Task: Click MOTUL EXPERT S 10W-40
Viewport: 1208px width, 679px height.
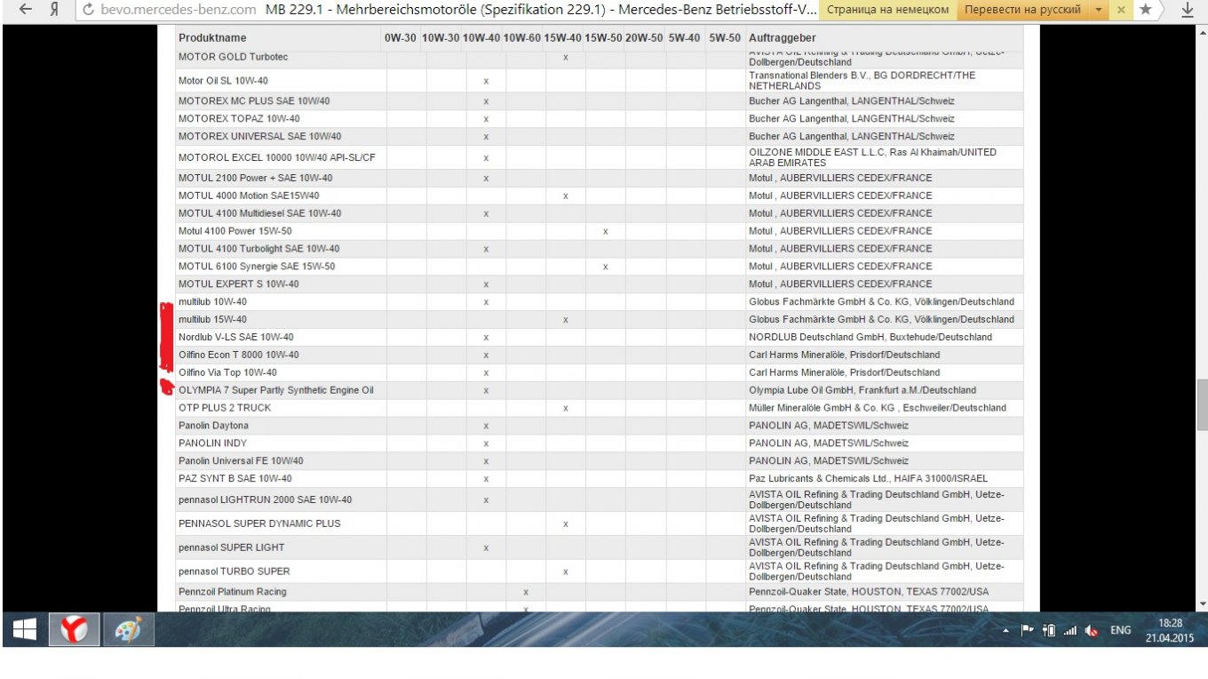Action: (238, 284)
